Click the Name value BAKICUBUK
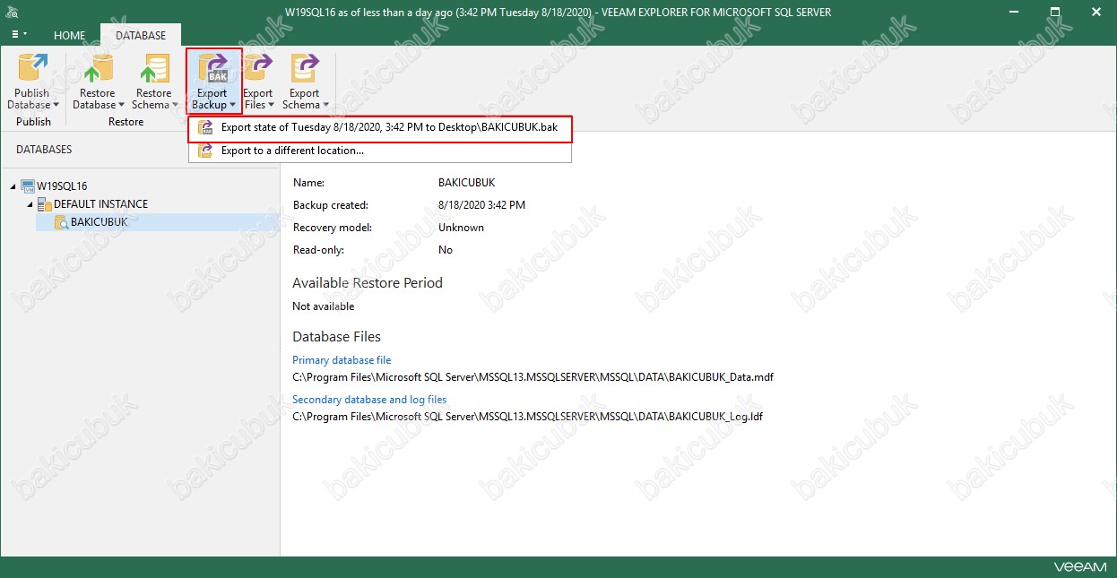The image size is (1117, 578). [x=467, y=183]
